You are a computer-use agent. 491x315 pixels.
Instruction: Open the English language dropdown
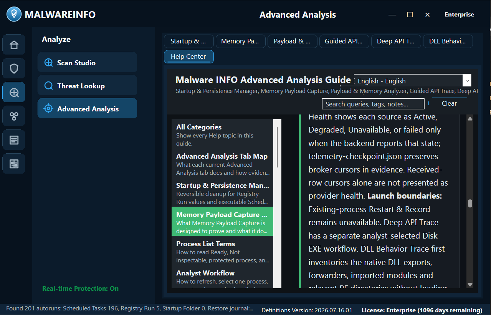tap(412, 81)
